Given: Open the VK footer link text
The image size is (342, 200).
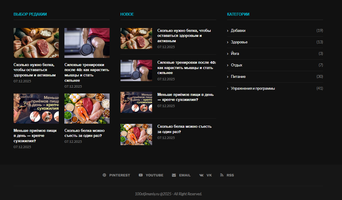Looking at the screenshot, I should pyautogui.click(x=209, y=175).
